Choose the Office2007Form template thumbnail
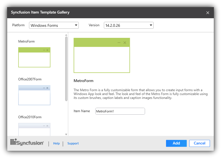Screen dimensions: 221x158 pyautogui.click(x=34, y=95)
